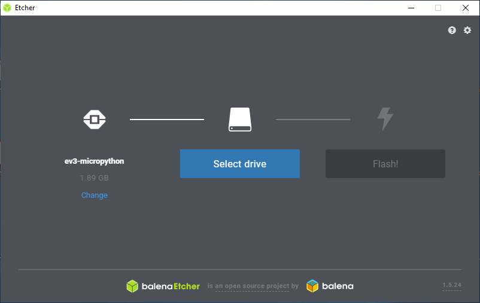Click the 1.89 GB image size text
Screen dimensions: 480x303
point(95,178)
